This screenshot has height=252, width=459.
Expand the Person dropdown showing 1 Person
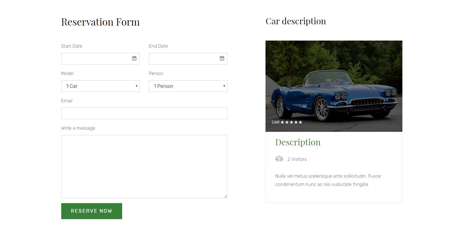tap(188, 86)
